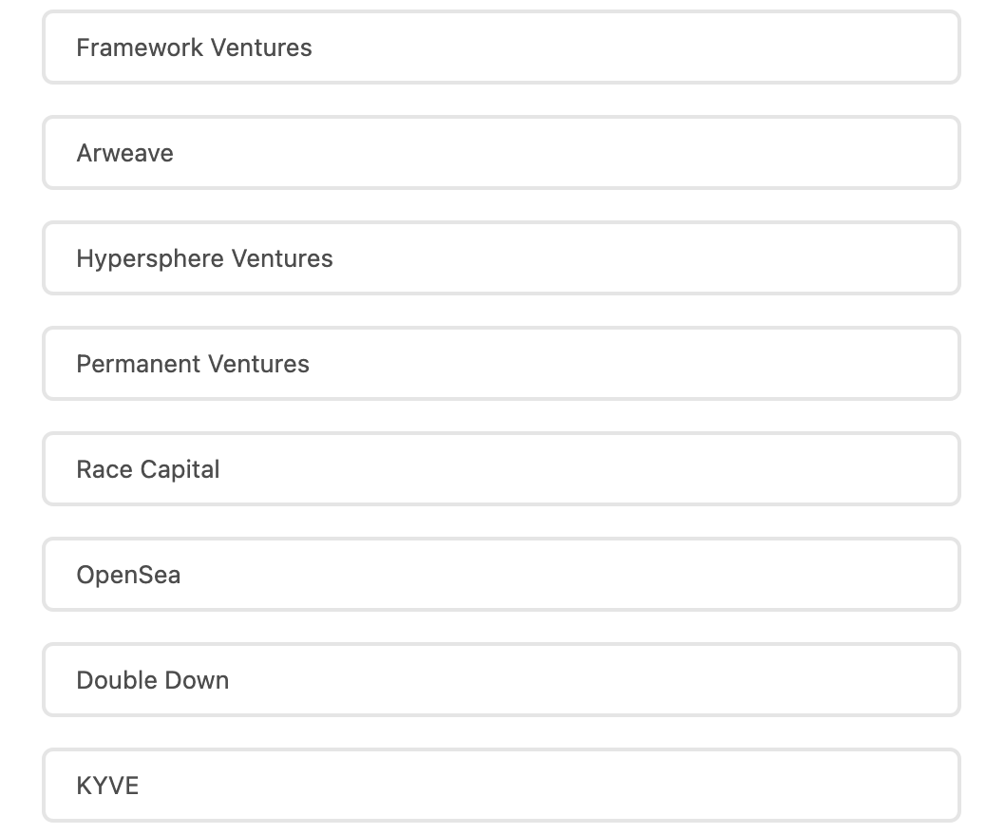Click the 'Hypersphere Ventures' text label
The height and width of the screenshot is (834, 986).
(204, 258)
